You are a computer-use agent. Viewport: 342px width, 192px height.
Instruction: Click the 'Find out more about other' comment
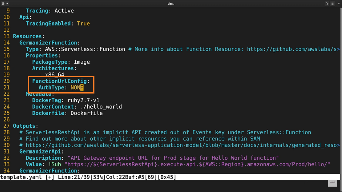tap(140, 139)
